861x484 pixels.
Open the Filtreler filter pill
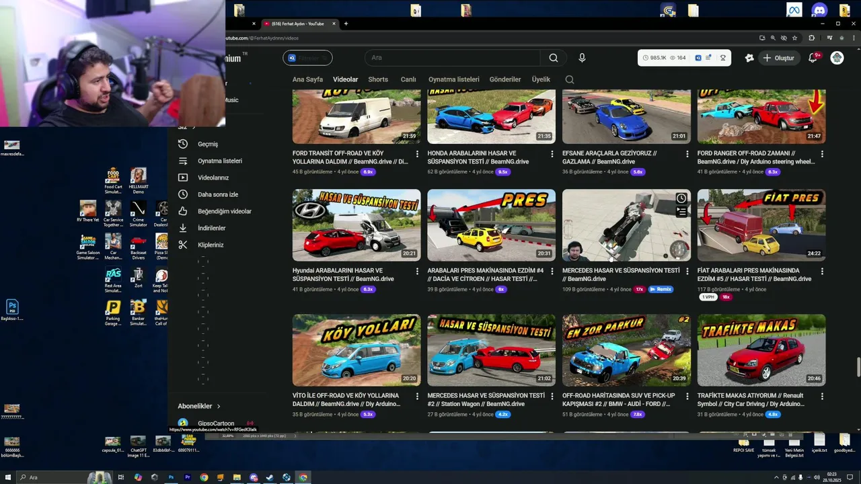(x=307, y=58)
